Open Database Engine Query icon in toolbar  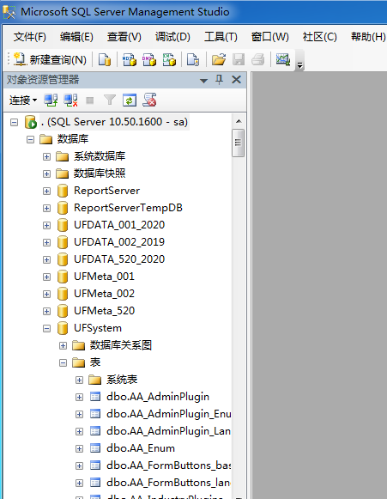click(105, 59)
